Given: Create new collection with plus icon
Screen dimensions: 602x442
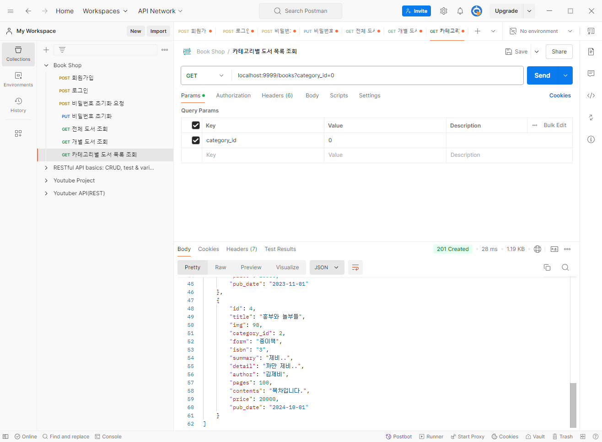Looking at the screenshot, I should coord(46,50).
